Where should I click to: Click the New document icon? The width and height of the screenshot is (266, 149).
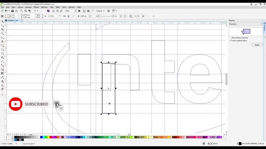[2, 11]
